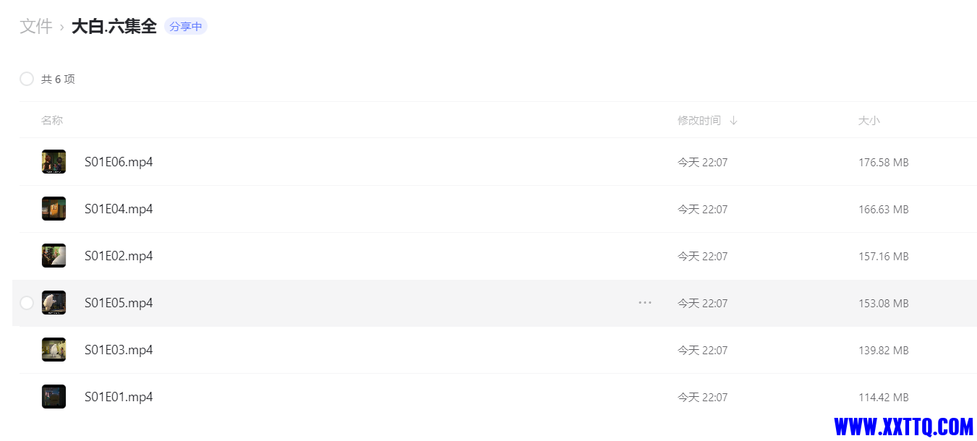Image resolution: width=977 pixels, height=441 pixels.
Task: Click the S01E05.mp4 thumbnail icon
Action: click(x=54, y=303)
